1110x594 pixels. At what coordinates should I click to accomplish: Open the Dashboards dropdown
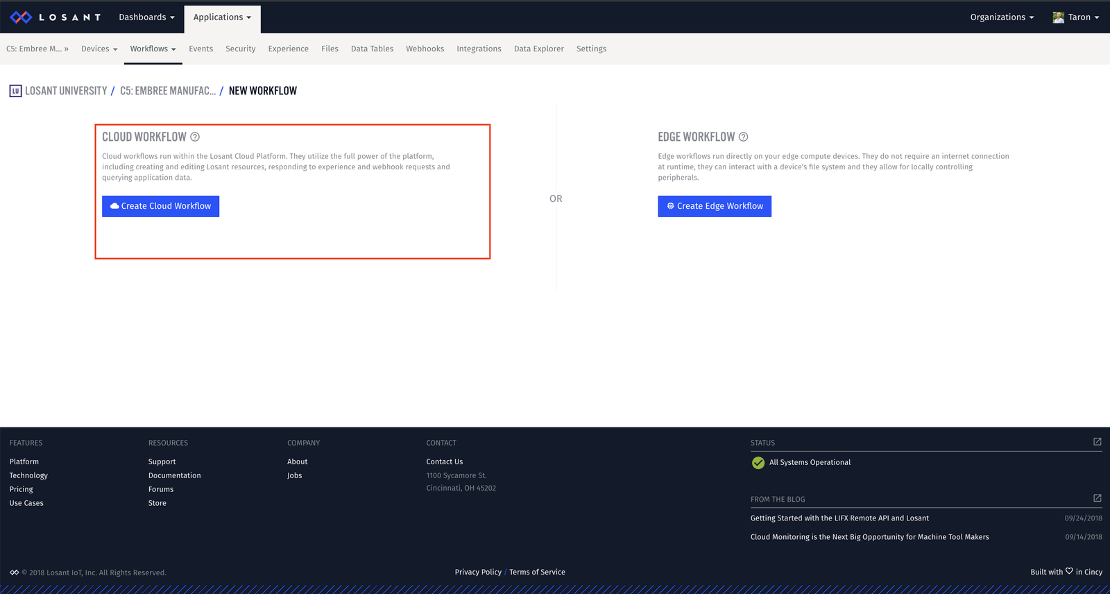coord(146,17)
